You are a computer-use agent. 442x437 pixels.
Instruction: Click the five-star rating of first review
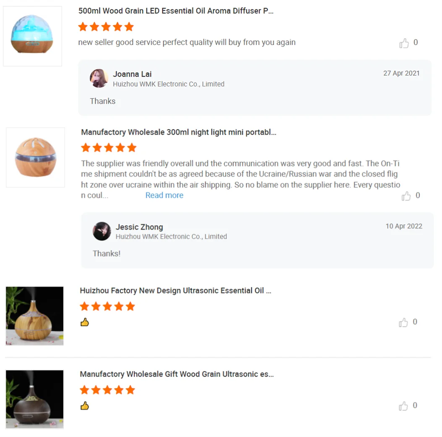coord(106,27)
